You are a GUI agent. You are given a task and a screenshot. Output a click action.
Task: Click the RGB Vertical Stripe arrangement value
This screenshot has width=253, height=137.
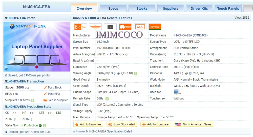[186, 48]
